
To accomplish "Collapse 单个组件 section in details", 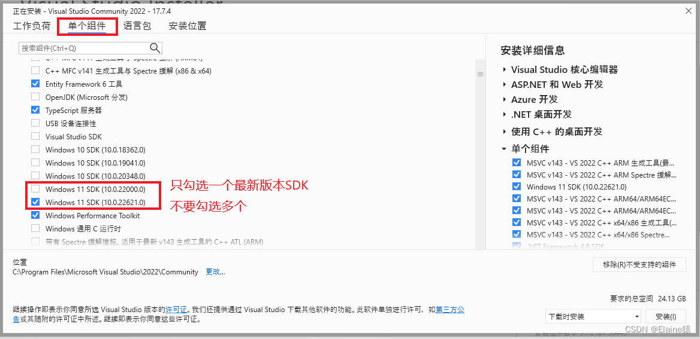I will point(504,149).
